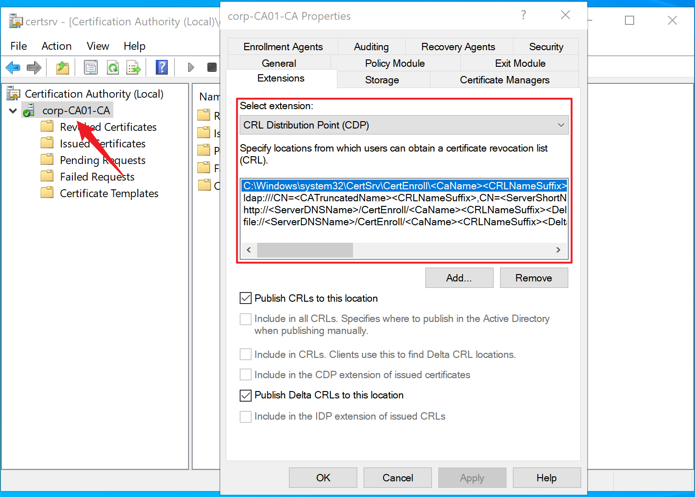Click the Revoked Certificates folder icon
The image size is (695, 497).
pyautogui.click(x=47, y=126)
